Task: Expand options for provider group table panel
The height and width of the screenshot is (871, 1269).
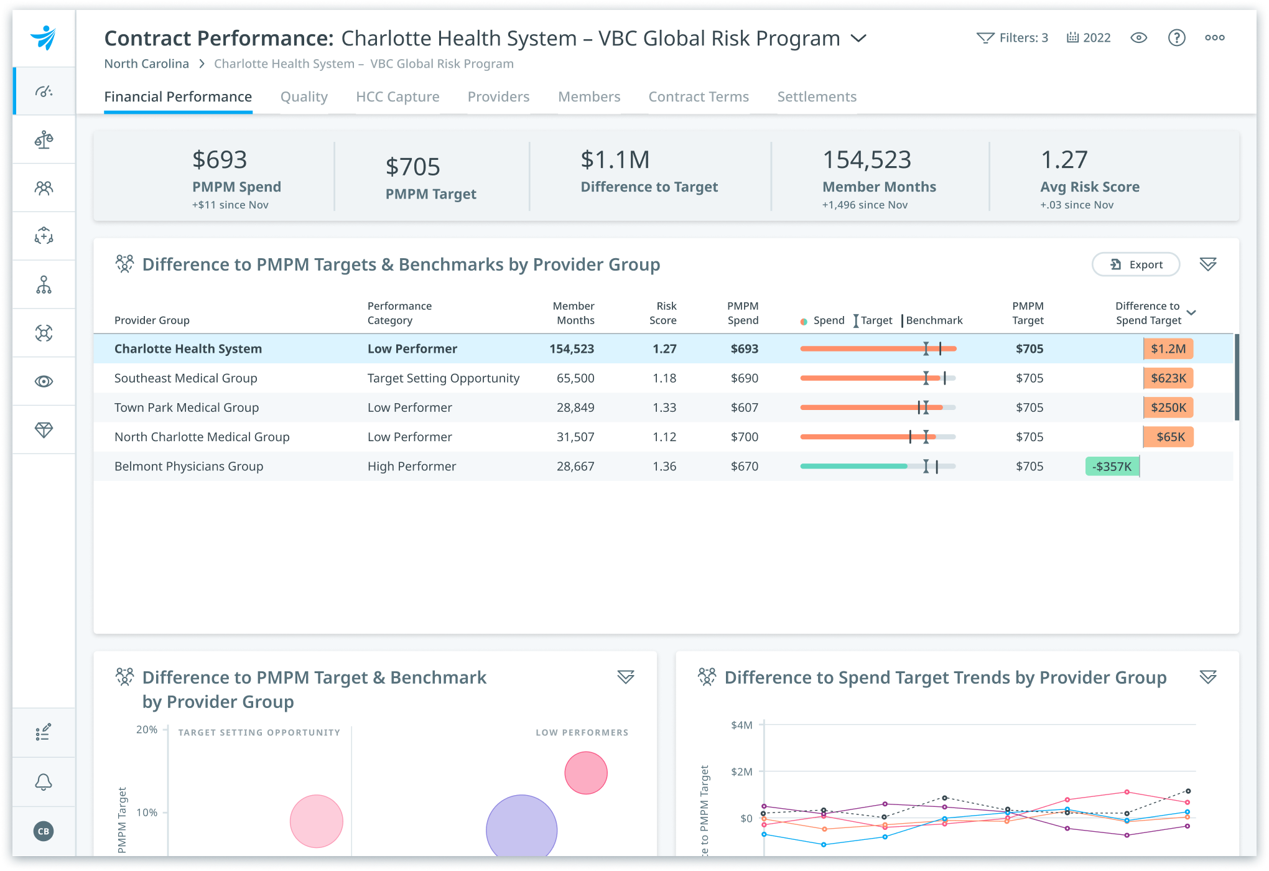Action: click(x=1207, y=264)
